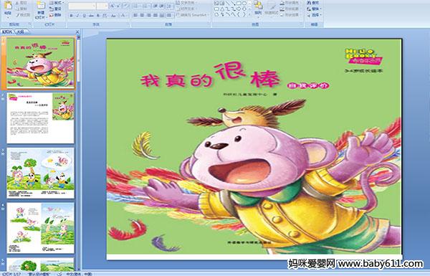Viewport: 430px width, 276px height.
Task: Click the Clear Formatting eraser icon
Action: click(x=125, y=6)
